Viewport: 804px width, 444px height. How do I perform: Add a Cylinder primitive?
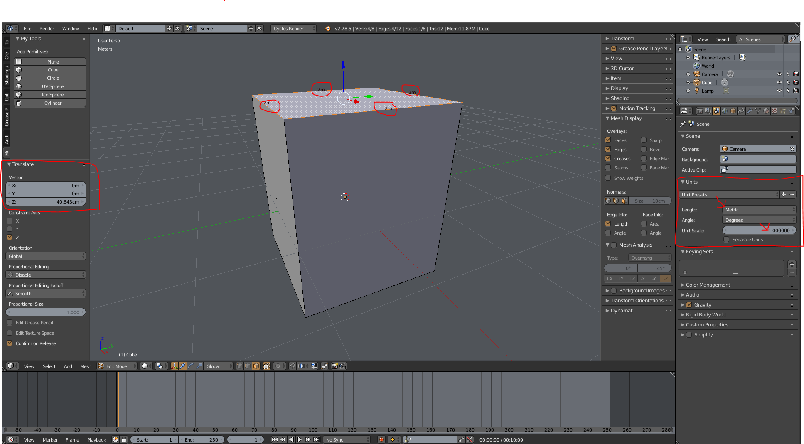pyautogui.click(x=50, y=103)
